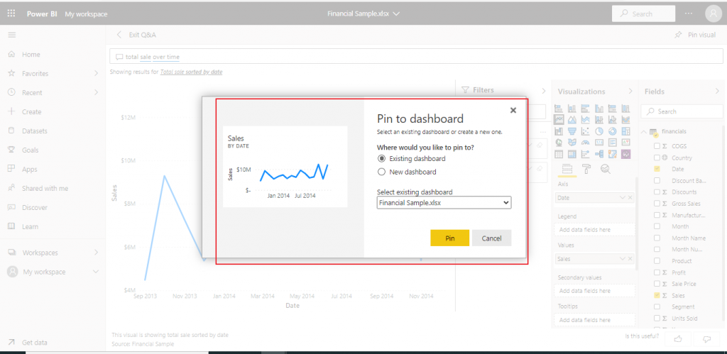
Task: Select the line chart visualization
Action: 559,120
